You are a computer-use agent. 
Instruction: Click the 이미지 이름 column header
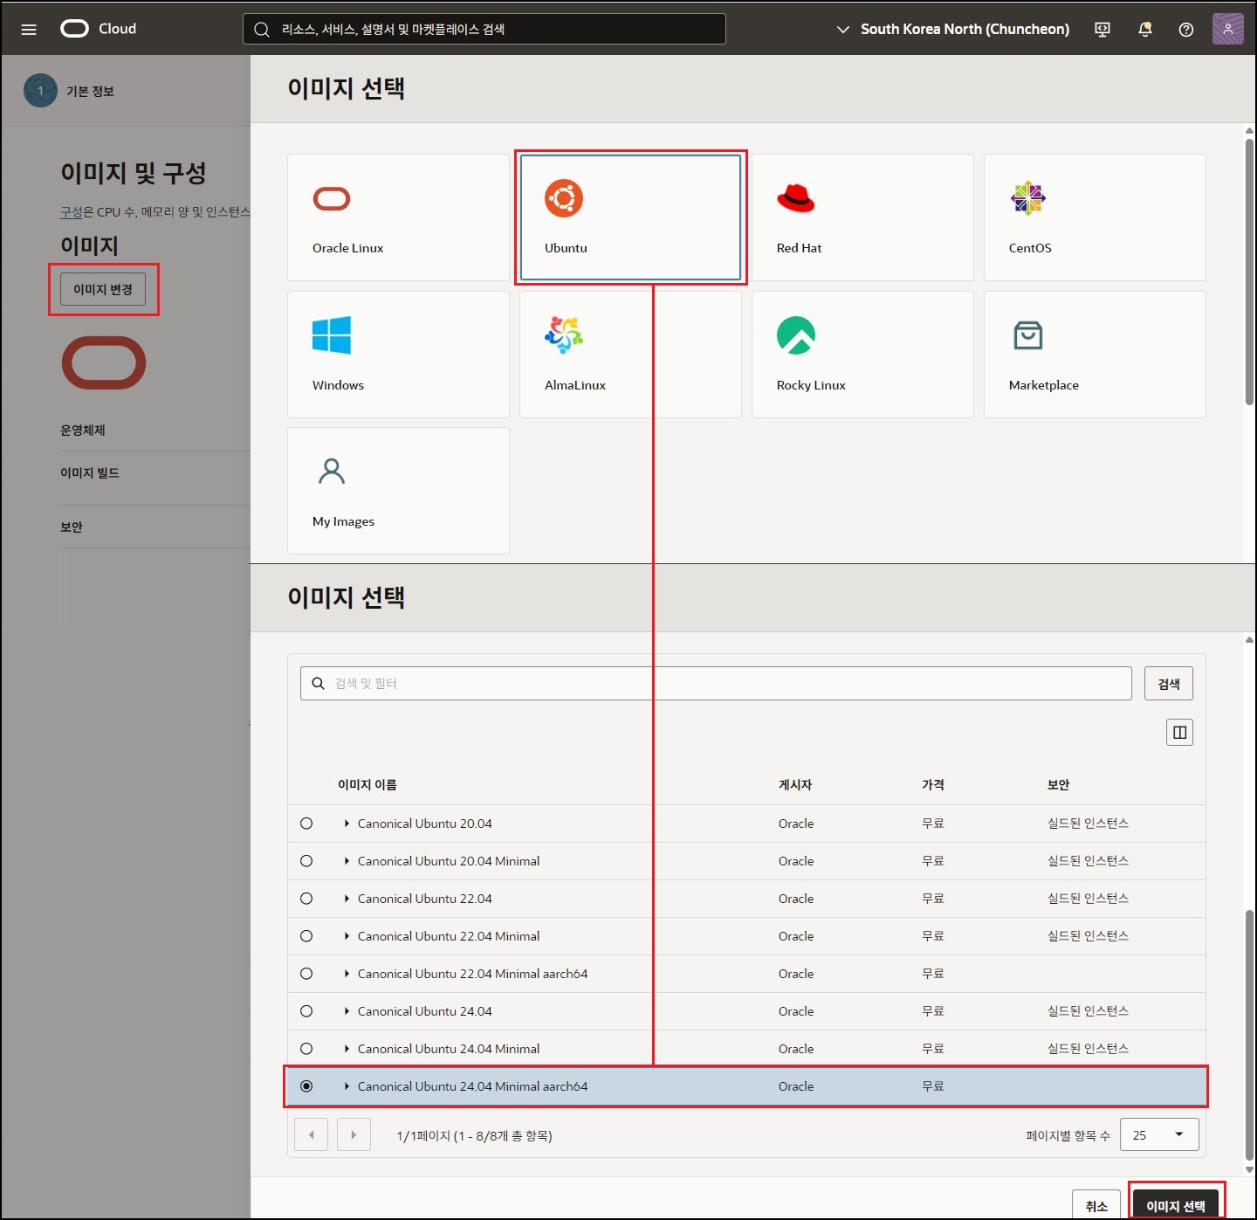click(367, 785)
